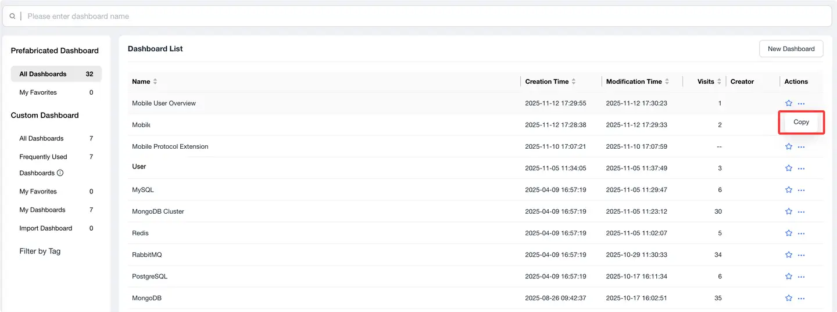Image resolution: width=837 pixels, height=312 pixels.
Task: Open more actions for Mobile User Overview
Action: coord(802,103)
